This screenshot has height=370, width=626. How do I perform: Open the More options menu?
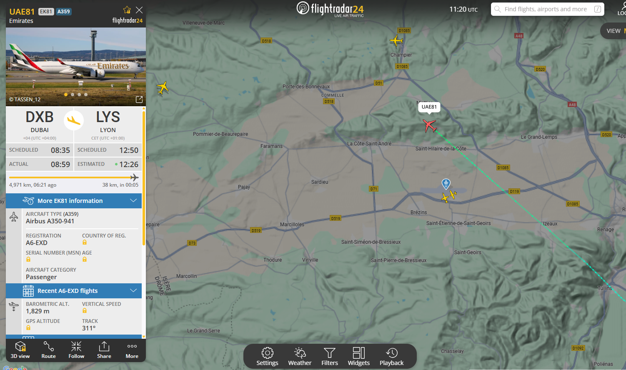click(132, 350)
